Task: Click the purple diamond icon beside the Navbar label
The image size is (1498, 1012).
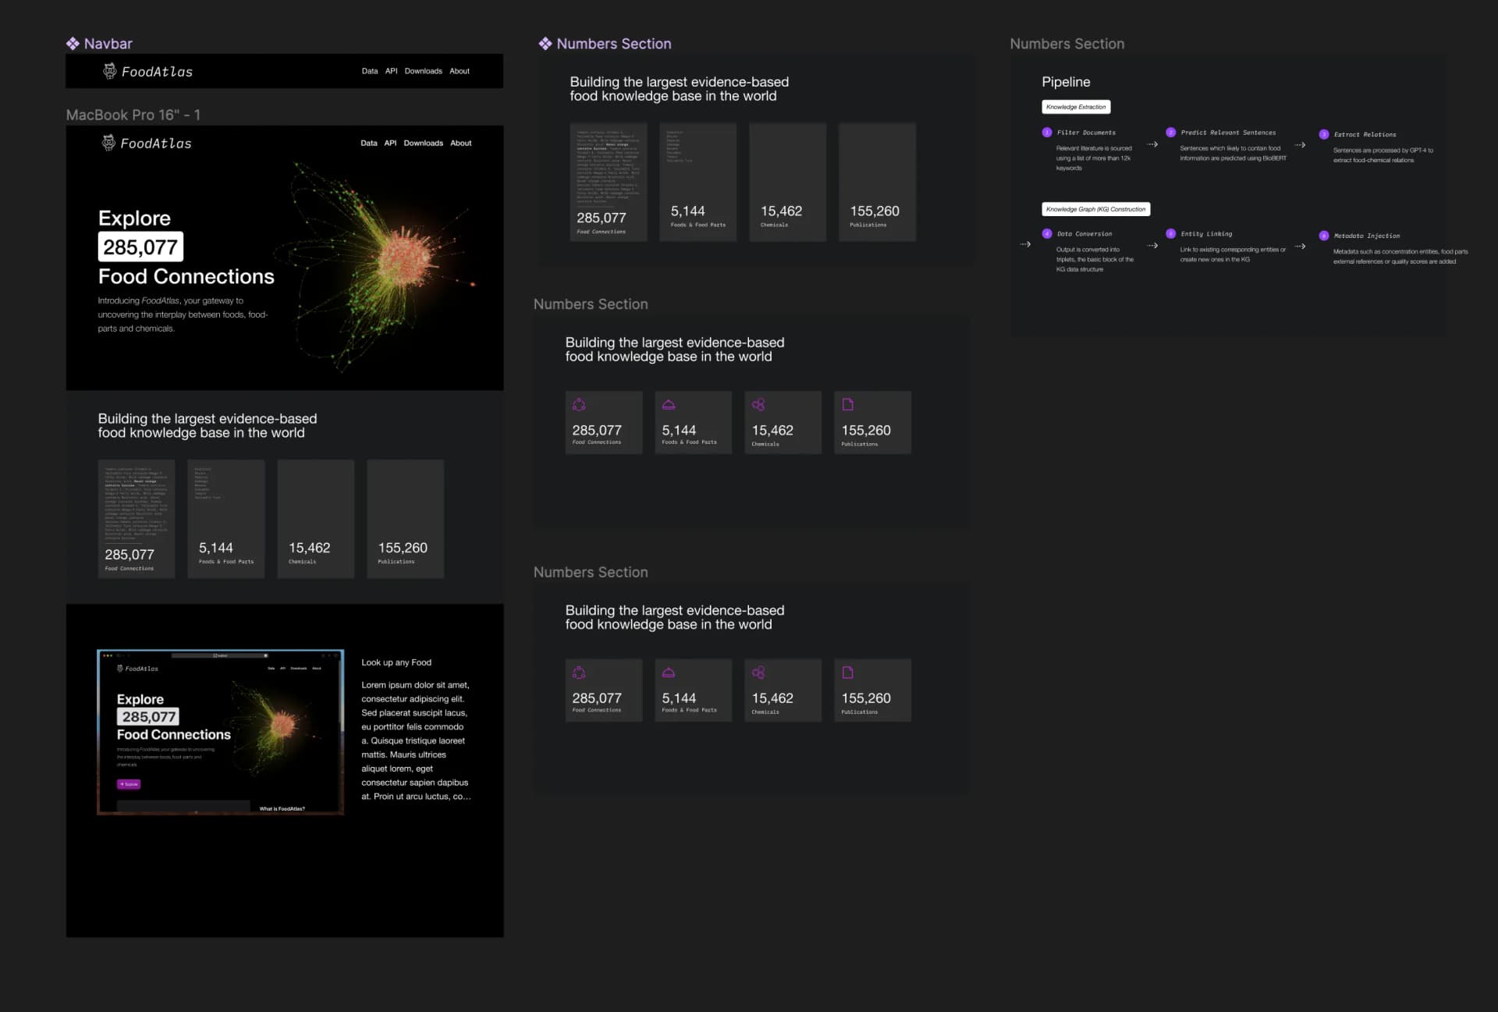Action: click(73, 44)
